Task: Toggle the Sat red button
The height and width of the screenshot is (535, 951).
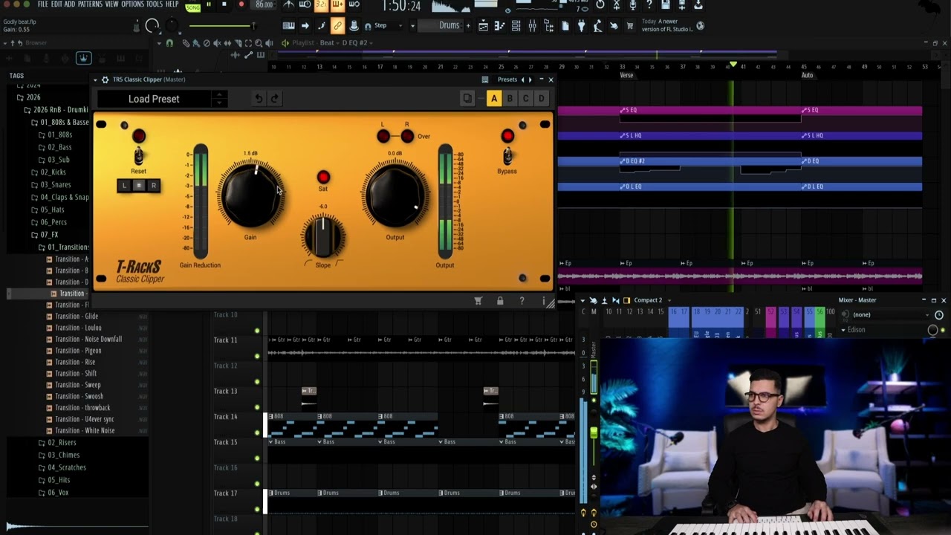Action: tap(323, 177)
